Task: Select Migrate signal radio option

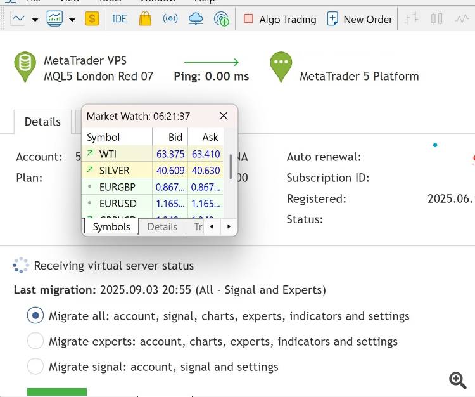Action: coord(35,366)
